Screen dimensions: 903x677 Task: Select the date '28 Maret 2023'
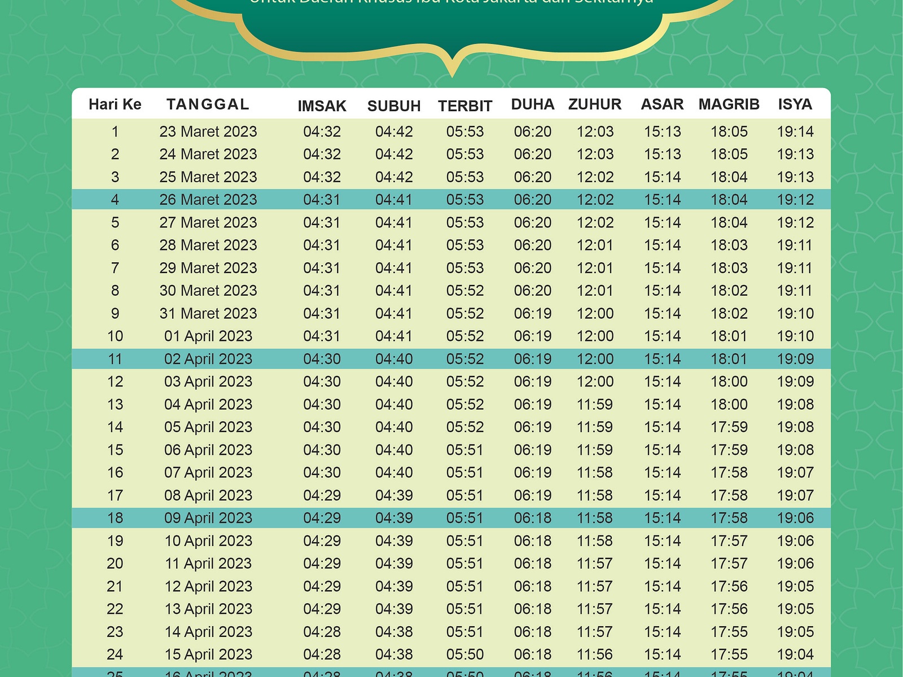[208, 245]
